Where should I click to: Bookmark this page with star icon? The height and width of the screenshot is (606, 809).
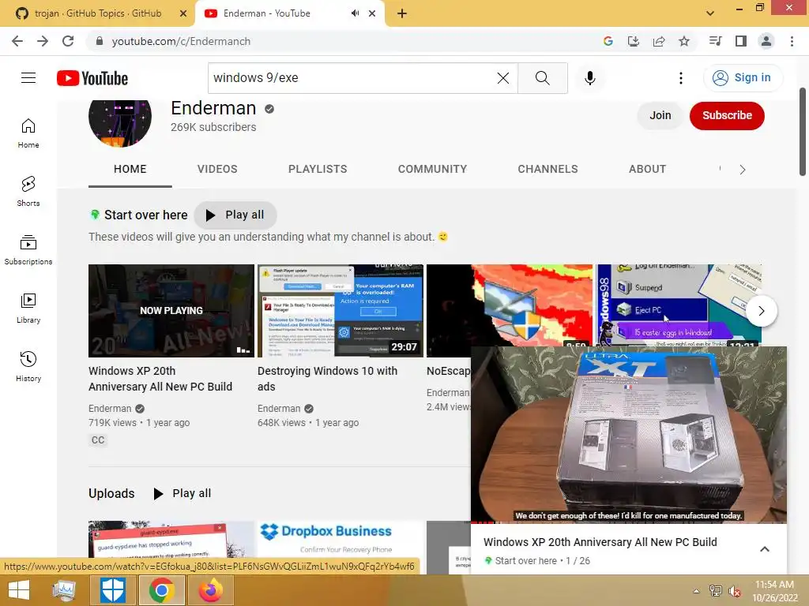[x=684, y=41]
